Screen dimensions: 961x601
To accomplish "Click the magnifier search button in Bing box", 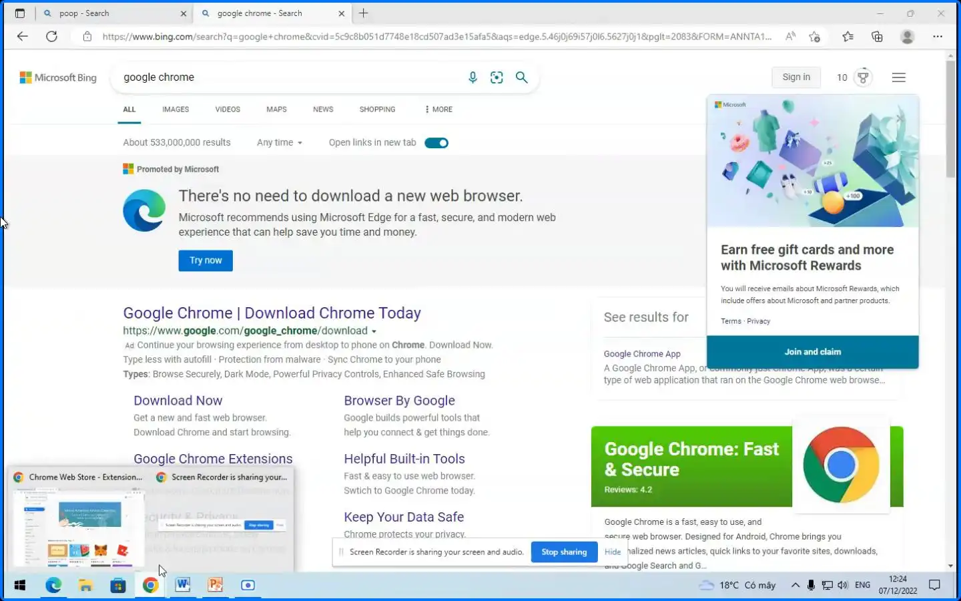I will click(522, 77).
